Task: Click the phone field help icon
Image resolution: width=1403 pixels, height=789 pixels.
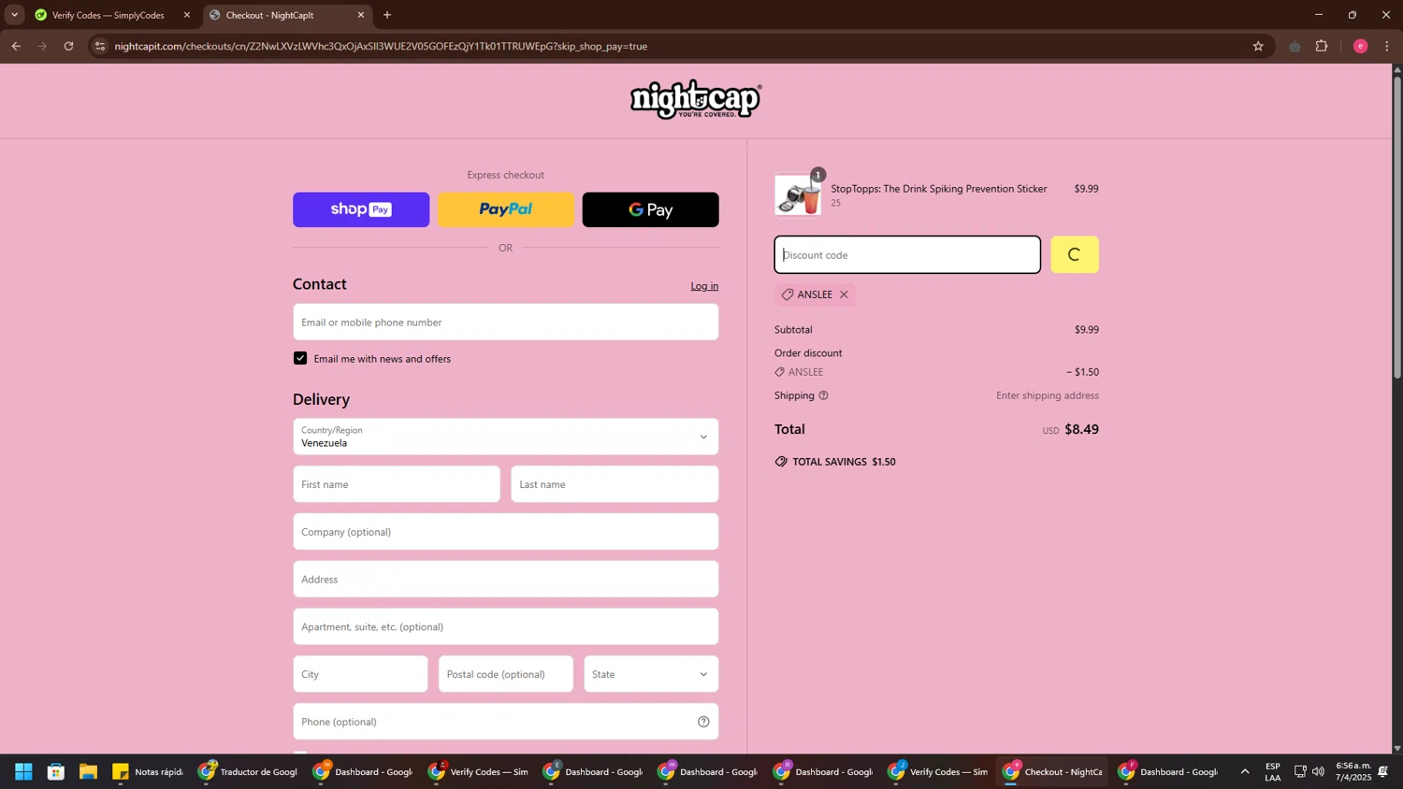Action: tap(703, 722)
